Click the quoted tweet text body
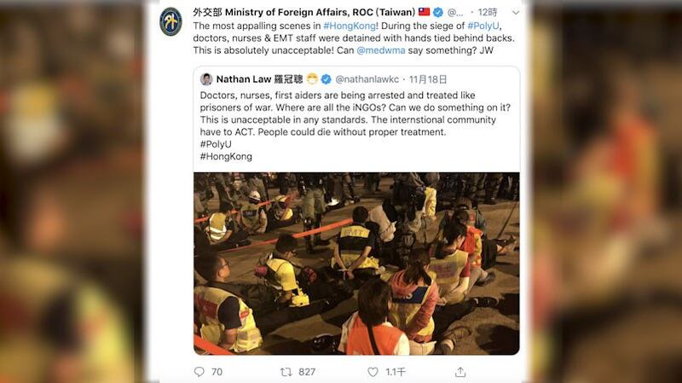Viewport: 682px width, 383px height. 355,125
